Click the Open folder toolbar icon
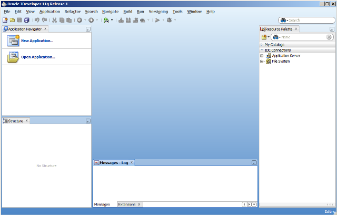Image resolution: width=337 pixels, height=215 pixels. (x=12, y=20)
